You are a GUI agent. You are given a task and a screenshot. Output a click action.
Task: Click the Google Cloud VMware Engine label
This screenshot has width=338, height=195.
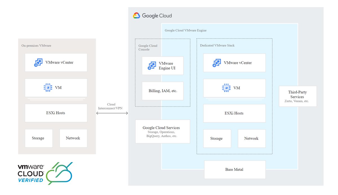(x=186, y=30)
